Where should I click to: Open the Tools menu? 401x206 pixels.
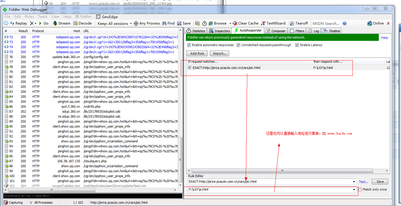tap(42, 17)
